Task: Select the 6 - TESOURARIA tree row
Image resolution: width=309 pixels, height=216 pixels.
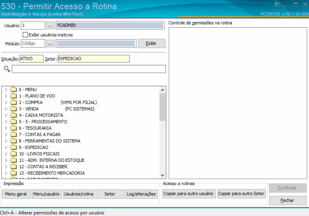Action: 35,128
